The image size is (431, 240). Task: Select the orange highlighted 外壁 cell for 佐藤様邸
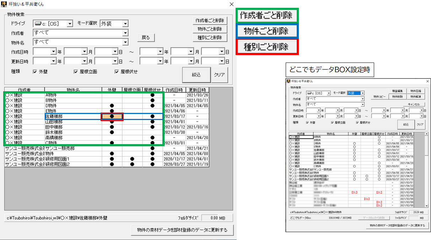[x=112, y=116]
